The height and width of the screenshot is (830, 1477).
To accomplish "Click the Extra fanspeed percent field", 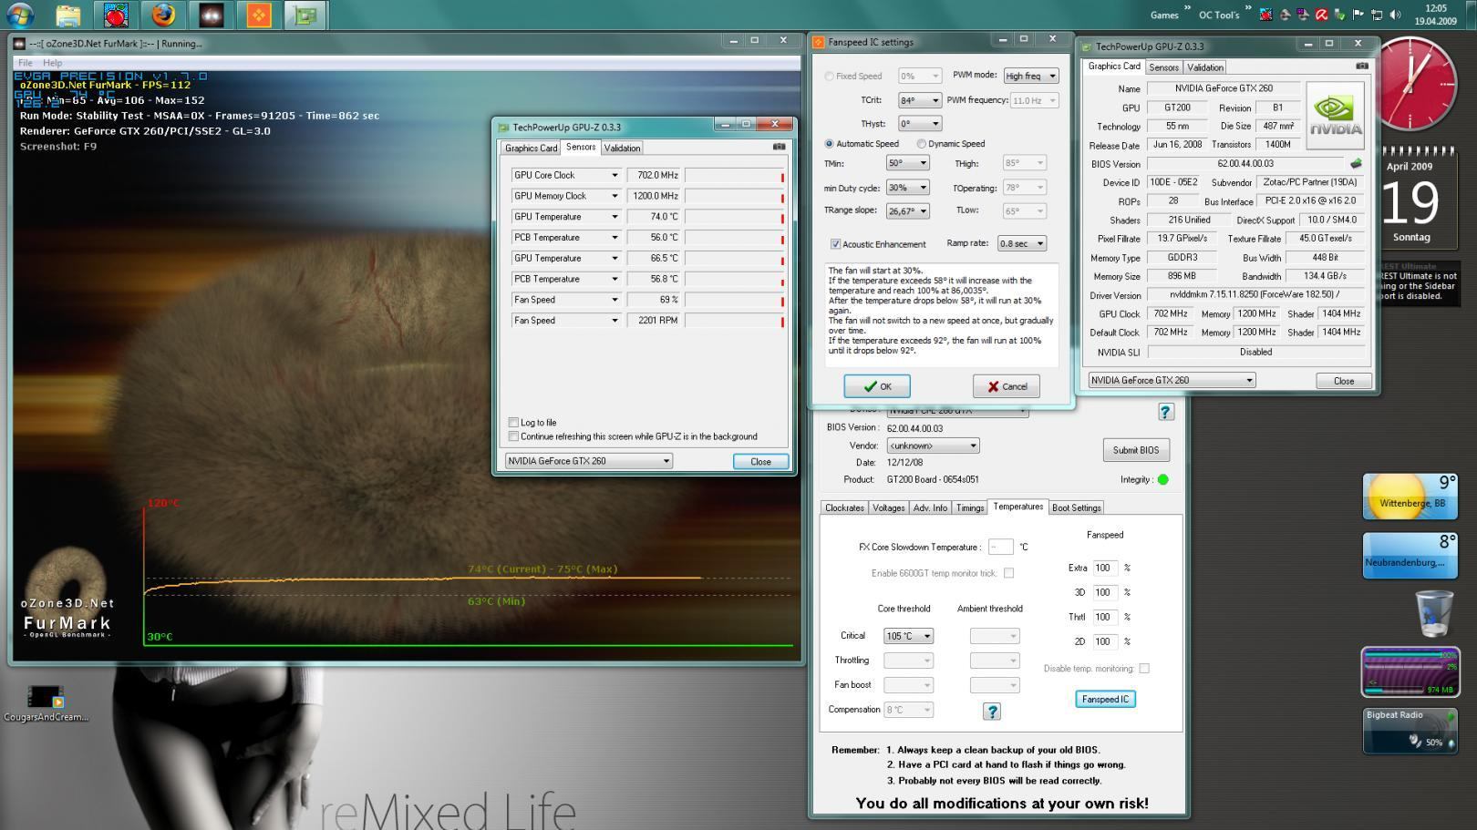I will [1105, 568].
